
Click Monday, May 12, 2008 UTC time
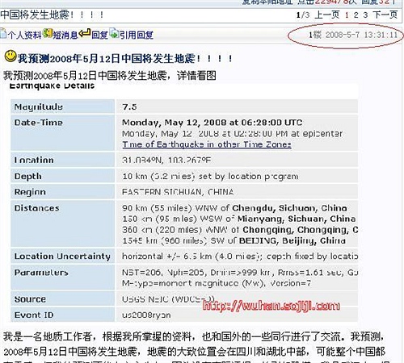pyautogui.click(x=213, y=123)
